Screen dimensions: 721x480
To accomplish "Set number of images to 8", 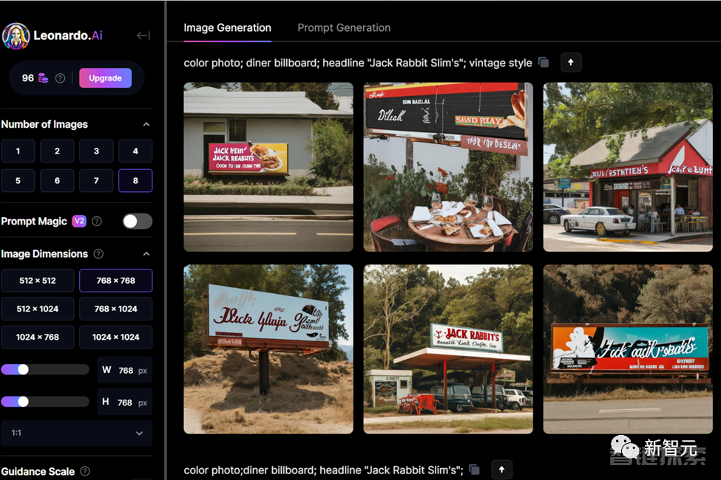I will pyautogui.click(x=135, y=180).
